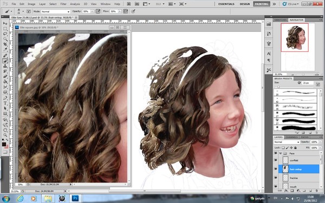Adjust the Navigator zoom slider
325x203 pixels.
pos(303,74)
